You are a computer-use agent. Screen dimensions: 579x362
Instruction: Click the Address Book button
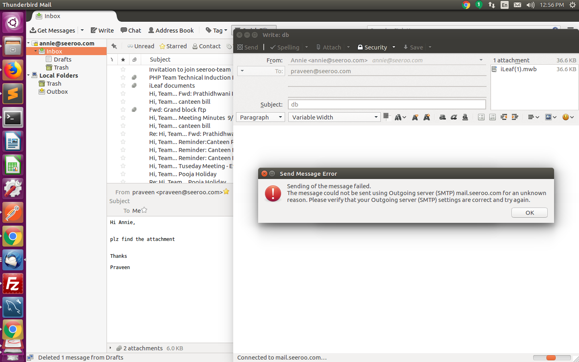(x=171, y=30)
